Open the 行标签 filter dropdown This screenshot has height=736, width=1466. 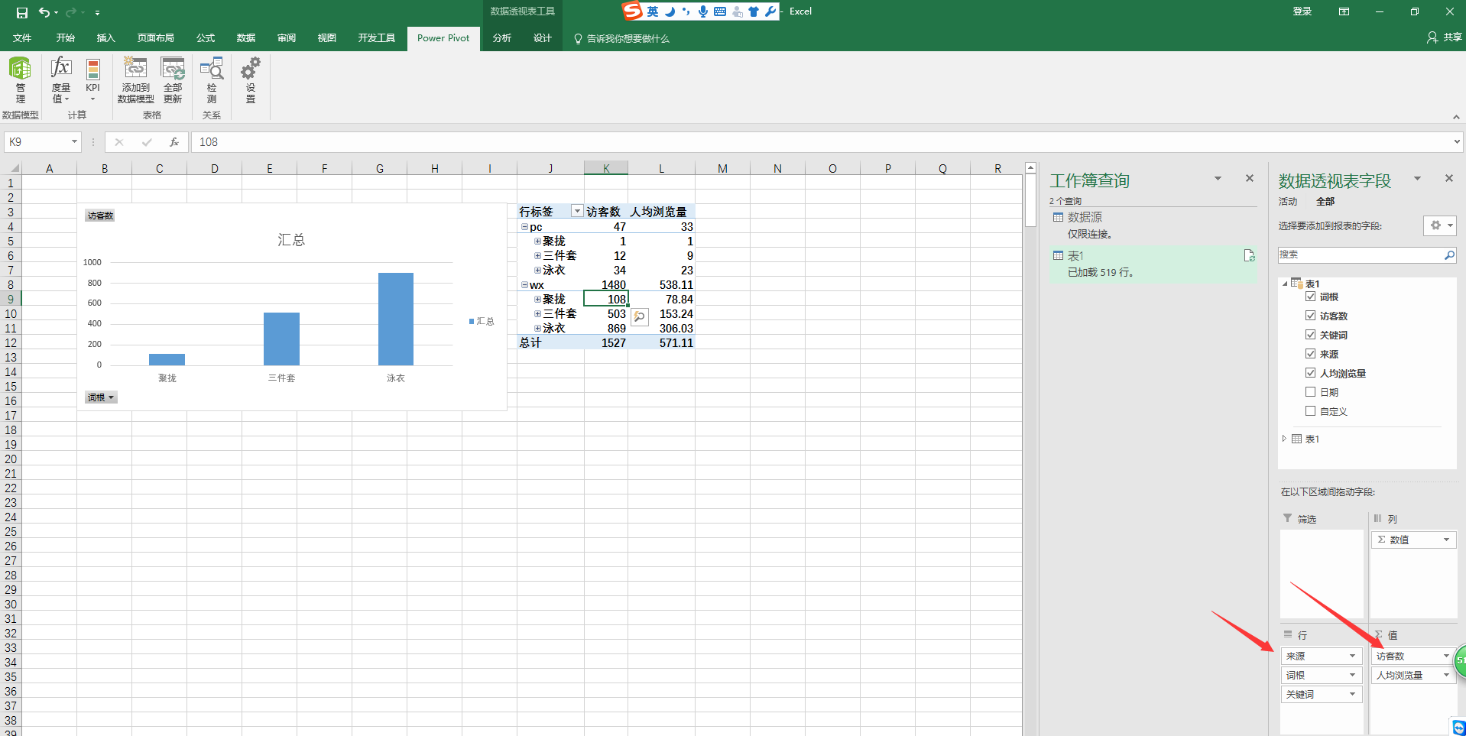point(577,212)
